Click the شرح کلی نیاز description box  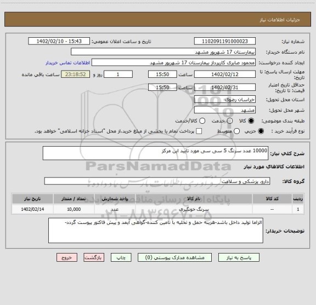coord(156,153)
